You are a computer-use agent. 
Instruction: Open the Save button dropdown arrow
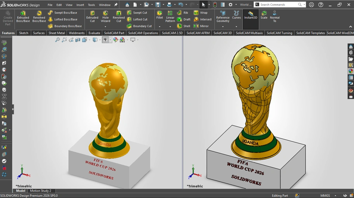coord(163,4)
